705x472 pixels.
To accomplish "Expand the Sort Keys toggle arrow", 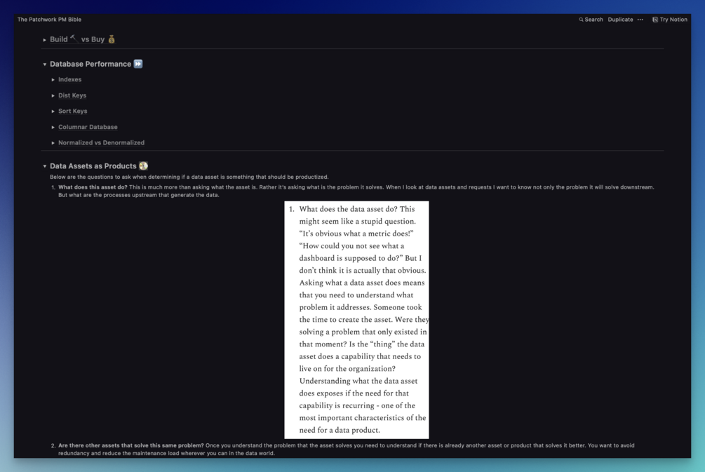I will coord(53,112).
